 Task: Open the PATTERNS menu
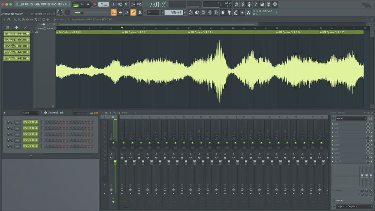(x=35, y=4)
